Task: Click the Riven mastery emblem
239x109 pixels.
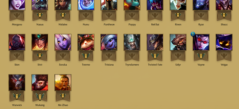Action: (178, 15)
